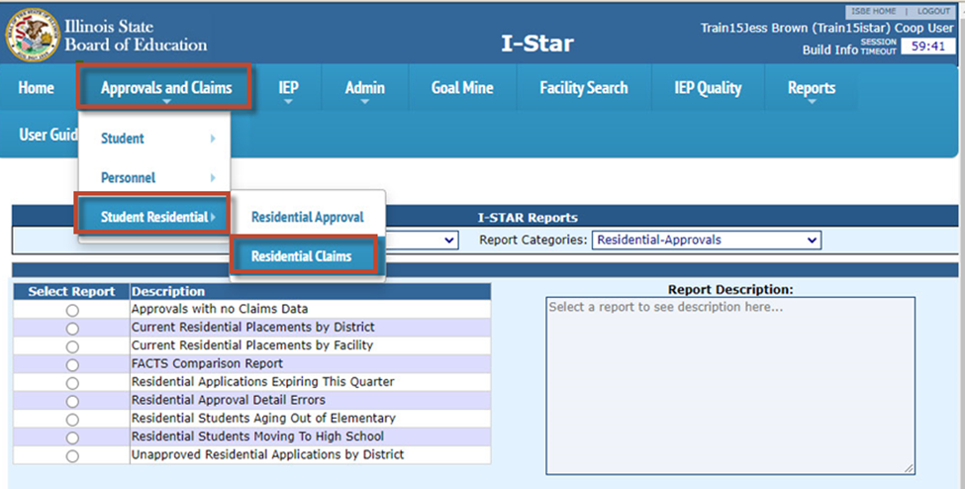Open the Goal Mine page
The height and width of the screenshot is (489, 965).
pos(462,88)
